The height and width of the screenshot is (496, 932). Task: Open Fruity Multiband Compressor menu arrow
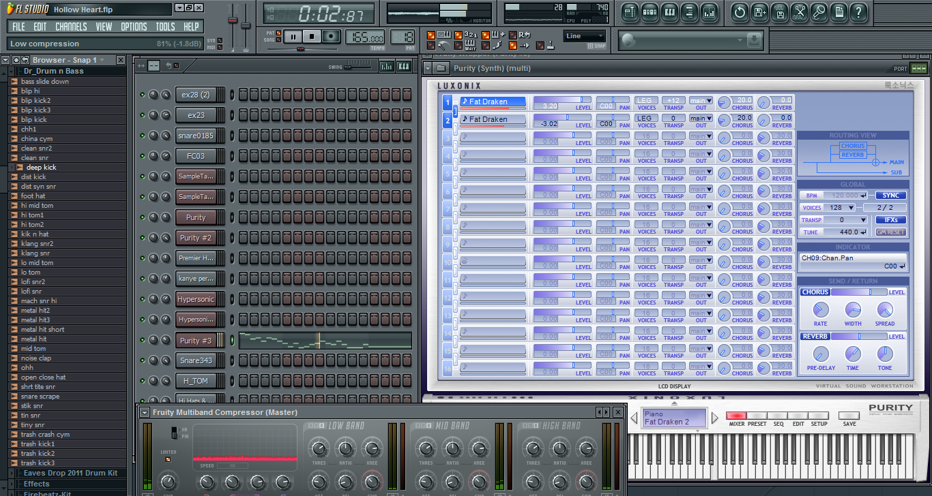(x=145, y=412)
